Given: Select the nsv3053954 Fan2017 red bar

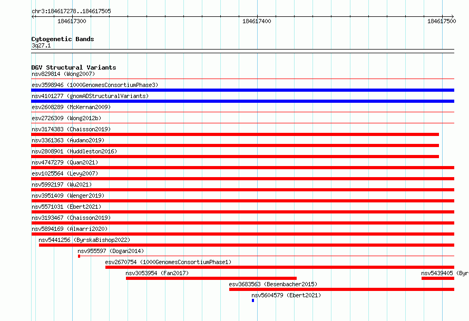Looking at the screenshot, I should (x=211, y=278).
